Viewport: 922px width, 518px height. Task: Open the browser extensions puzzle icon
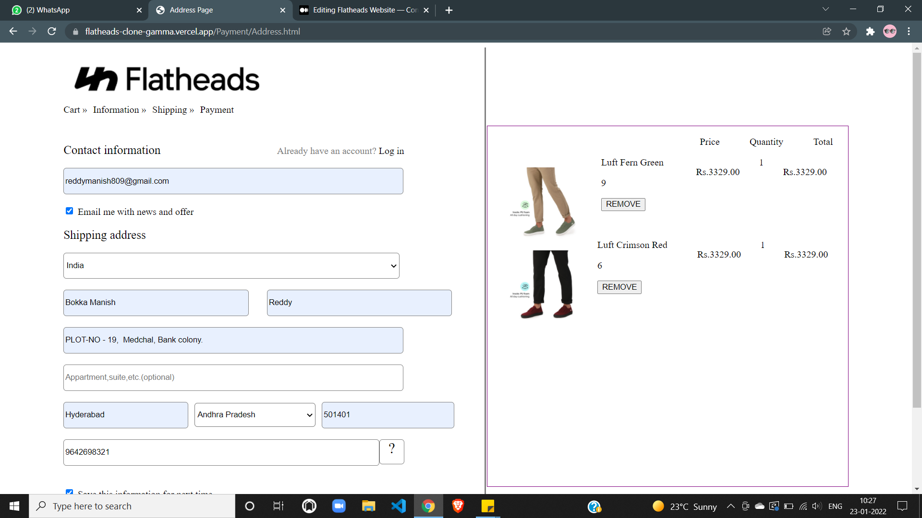click(x=870, y=32)
